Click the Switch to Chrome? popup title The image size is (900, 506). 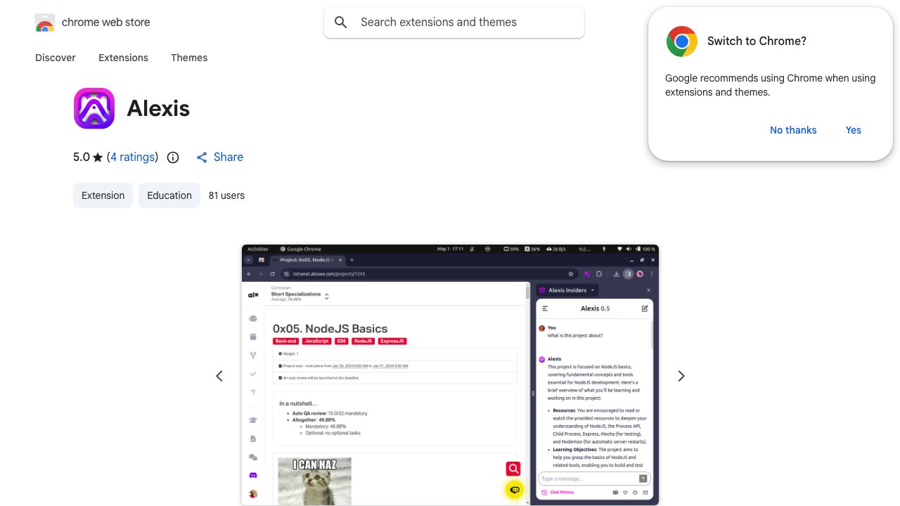tap(757, 41)
